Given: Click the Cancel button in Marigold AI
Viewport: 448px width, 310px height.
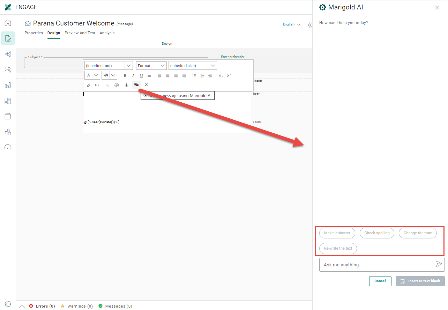Looking at the screenshot, I should point(380,281).
